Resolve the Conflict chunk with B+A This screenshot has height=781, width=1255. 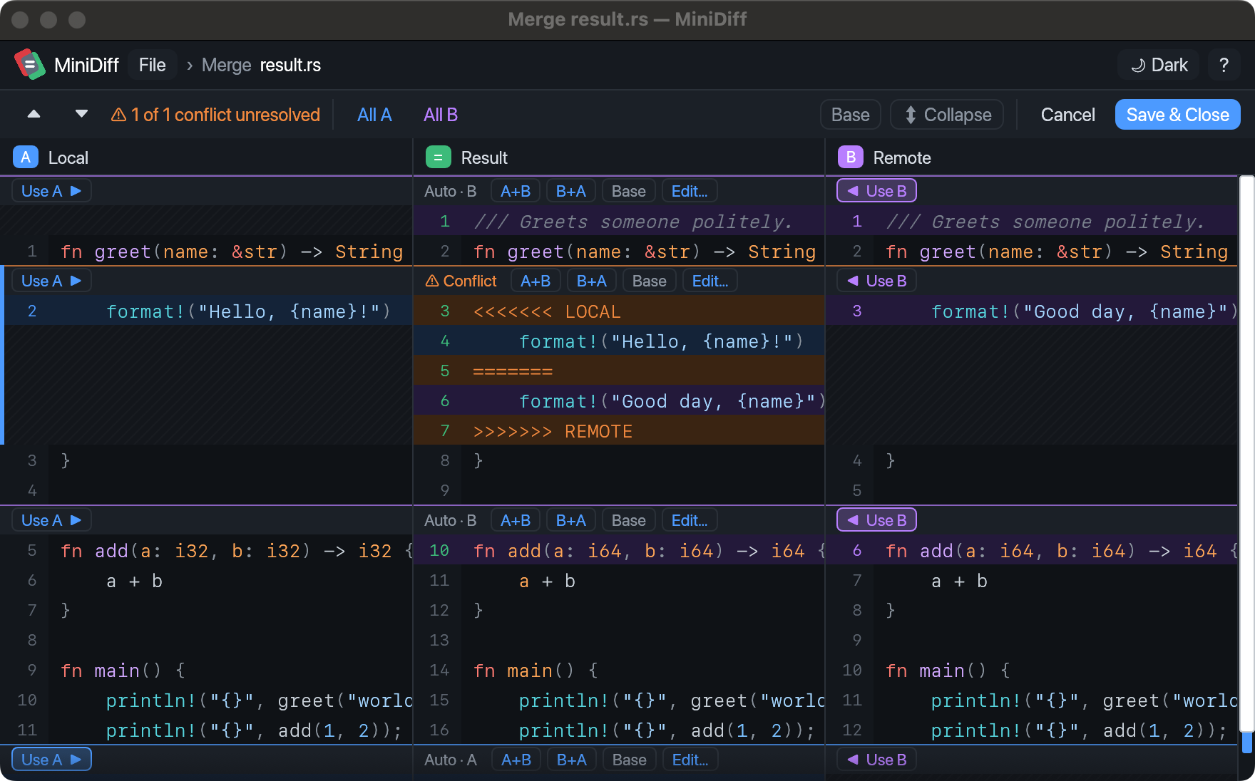point(592,281)
